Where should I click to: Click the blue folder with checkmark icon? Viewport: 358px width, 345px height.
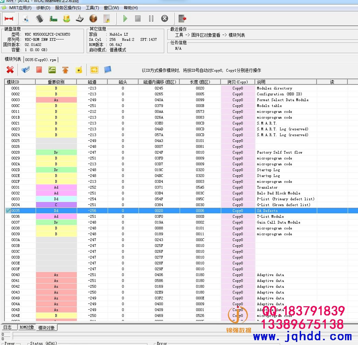point(25,69)
